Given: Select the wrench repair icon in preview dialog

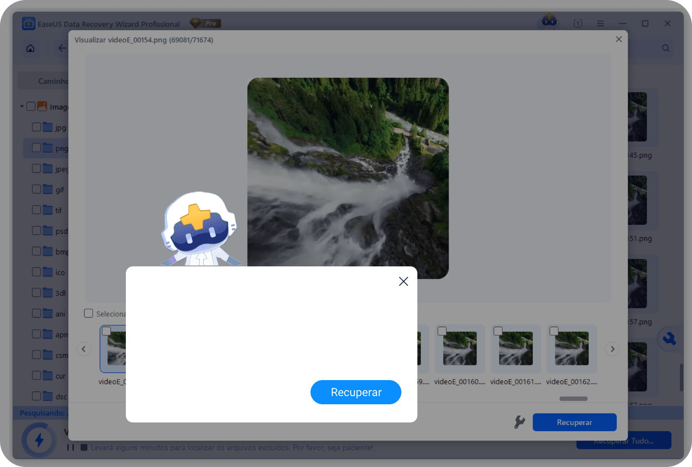Looking at the screenshot, I should 519,422.
